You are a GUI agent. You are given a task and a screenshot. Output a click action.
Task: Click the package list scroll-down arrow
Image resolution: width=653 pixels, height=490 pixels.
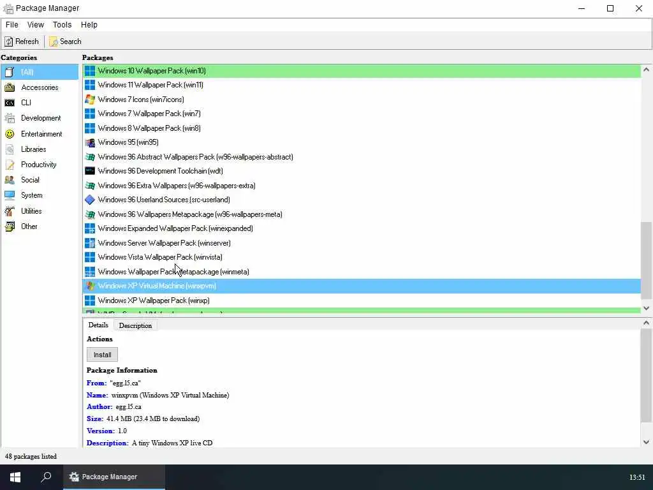point(647,308)
